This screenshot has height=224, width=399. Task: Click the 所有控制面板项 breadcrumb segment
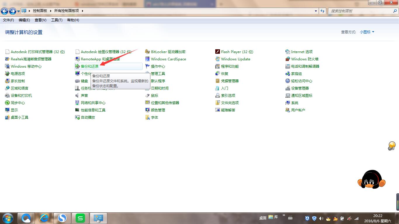(x=67, y=11)
